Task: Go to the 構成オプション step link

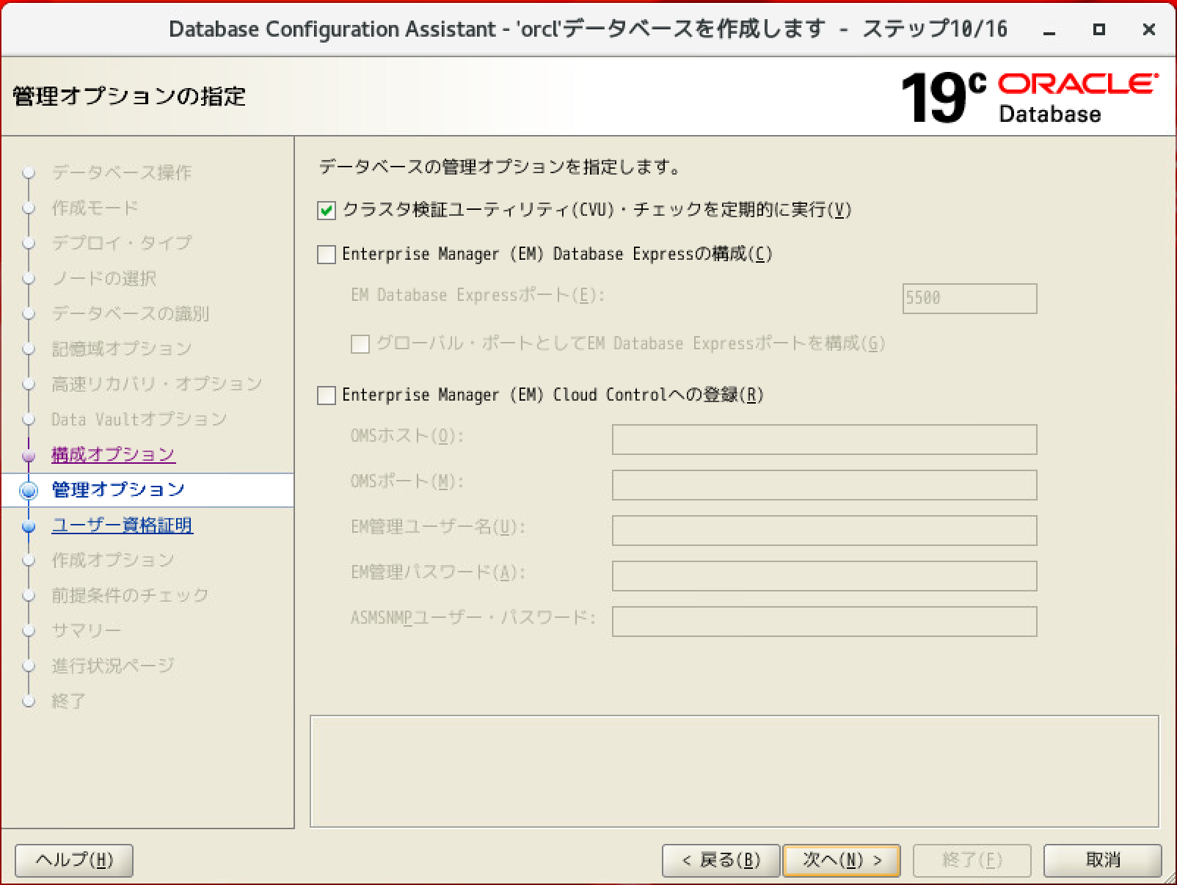Action: coord(113,454)
